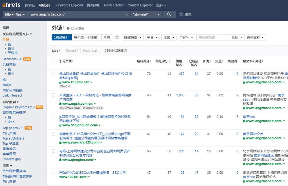Open the 链接类型 filter dropdown
The height and width of the screenshot is (186, 288).
click(x=132, y=37)
